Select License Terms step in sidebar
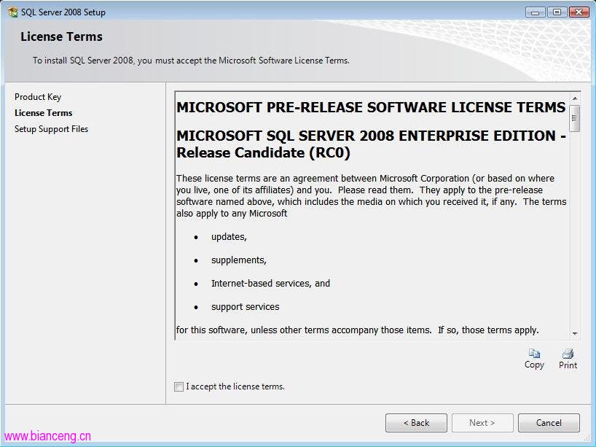Image resolution: width=596 pixels, height=447 pixels. tap(43, 113)
